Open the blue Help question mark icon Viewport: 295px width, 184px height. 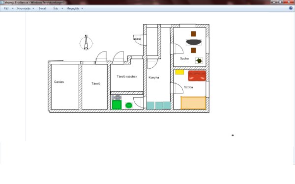[291, 8]
